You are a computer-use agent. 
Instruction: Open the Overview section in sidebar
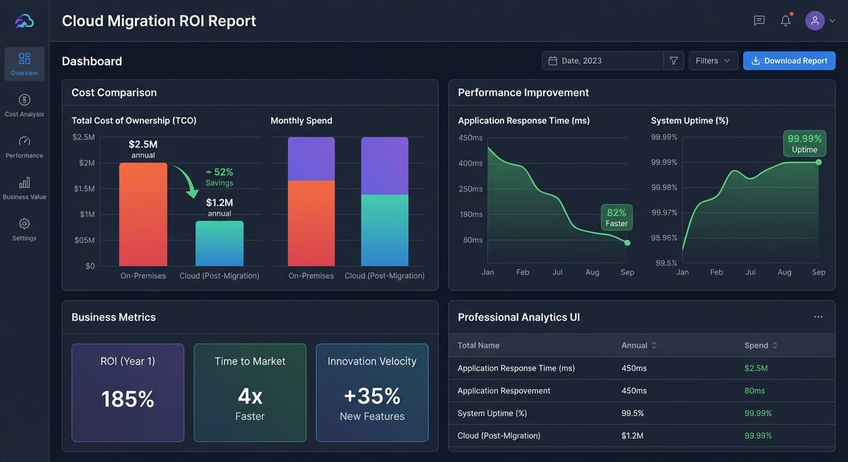point(24,64)
